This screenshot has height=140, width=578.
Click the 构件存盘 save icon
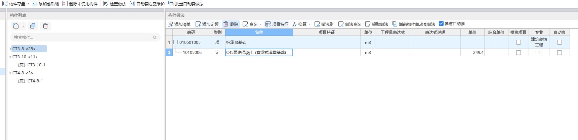5,4
